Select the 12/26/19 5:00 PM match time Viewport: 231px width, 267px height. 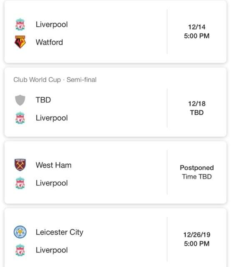click(197, 239)
